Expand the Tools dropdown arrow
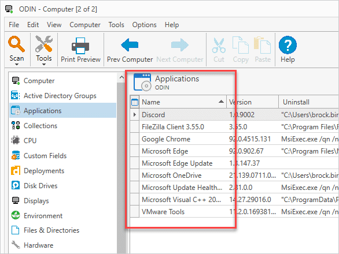Image resolution: width=339 pixels, height=254 pixels. [x=44, y=64]
